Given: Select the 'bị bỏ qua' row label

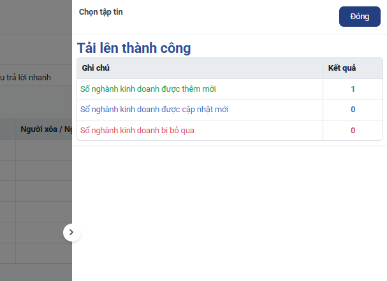Looking at the screenshot, I should 137,130.
